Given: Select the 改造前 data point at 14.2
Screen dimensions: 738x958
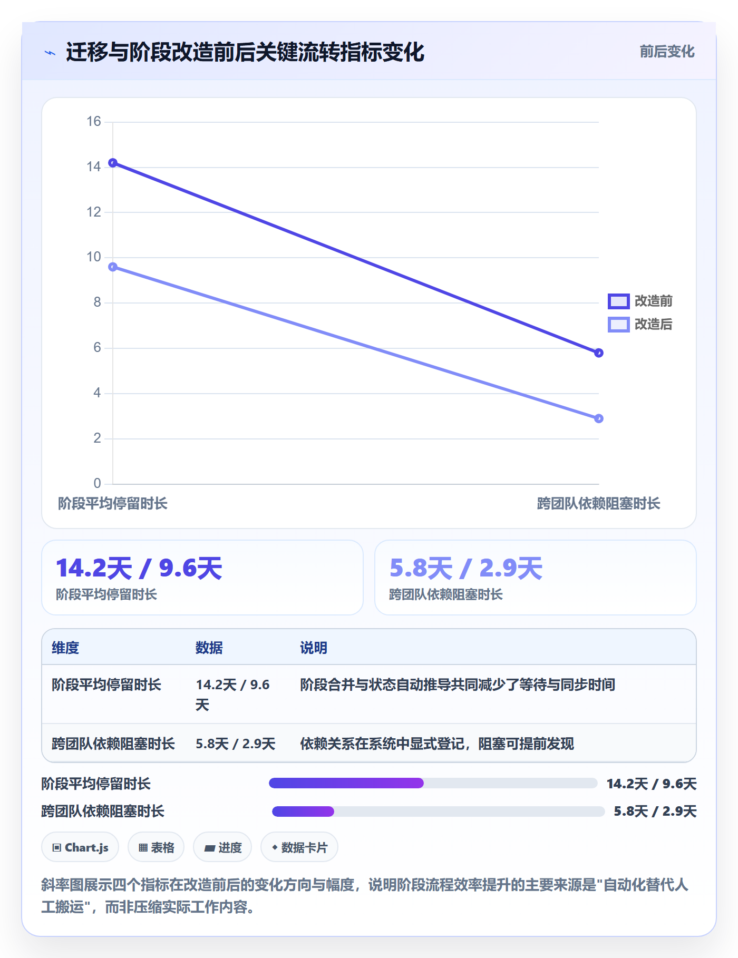Looking at the screenshot, I should (x=113, y=163).
